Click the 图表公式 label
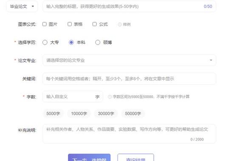228x161 pixels. point(27,24)
